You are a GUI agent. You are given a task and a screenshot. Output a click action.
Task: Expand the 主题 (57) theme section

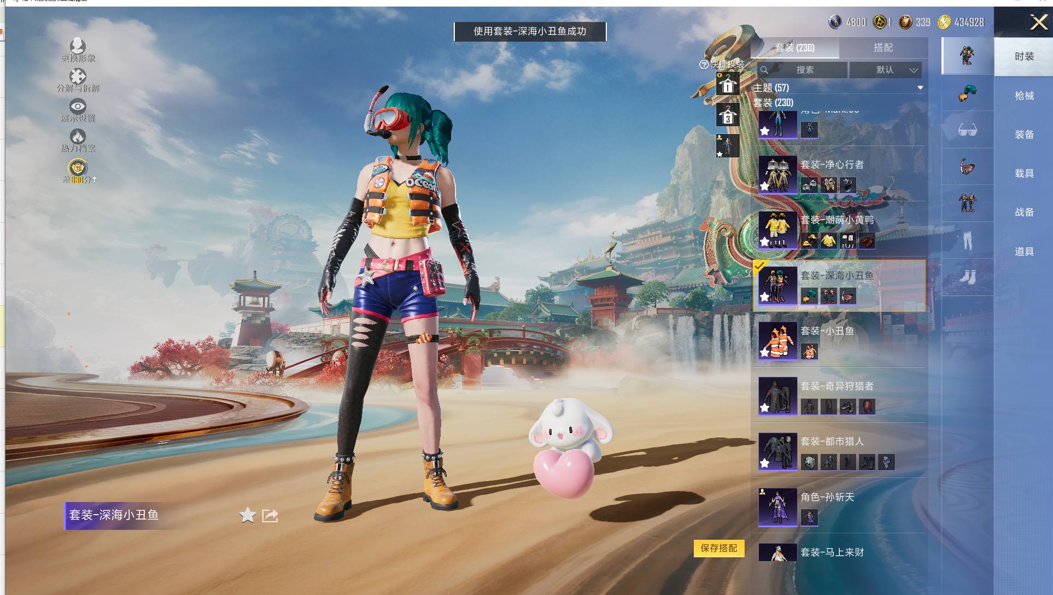coord(920,87)
